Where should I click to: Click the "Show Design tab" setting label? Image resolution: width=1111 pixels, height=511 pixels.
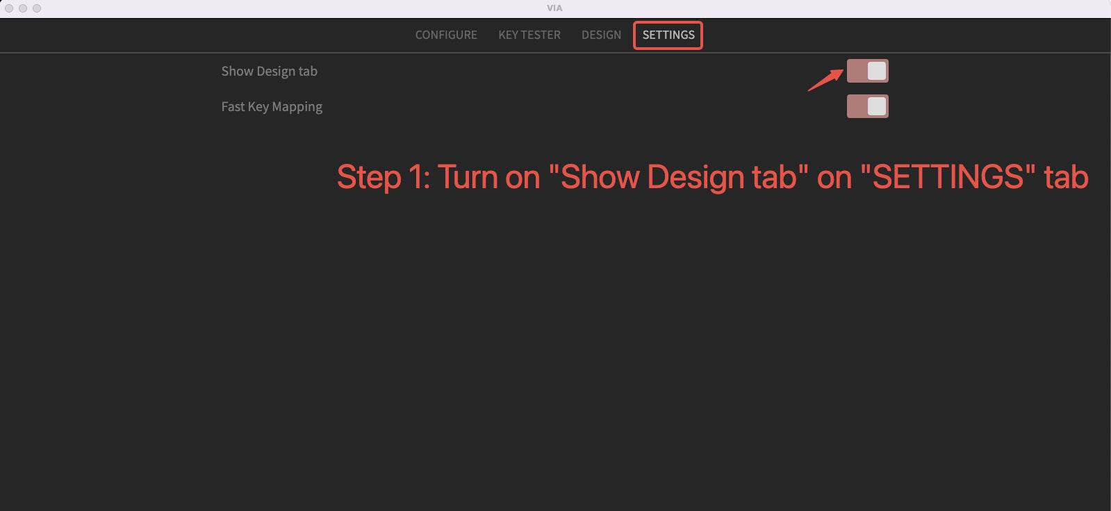pos(269,72)
